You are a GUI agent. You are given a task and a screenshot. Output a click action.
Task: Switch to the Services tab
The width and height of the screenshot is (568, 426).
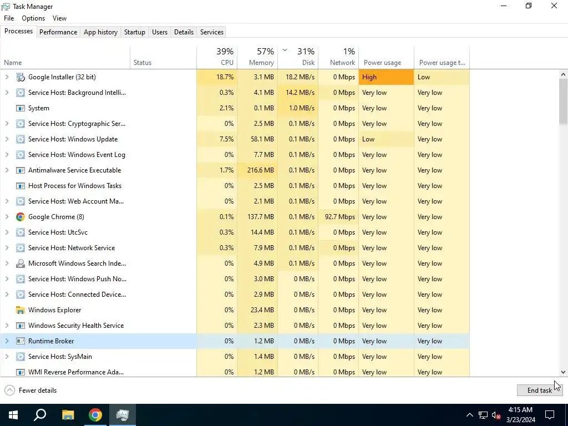click(212, 32)
